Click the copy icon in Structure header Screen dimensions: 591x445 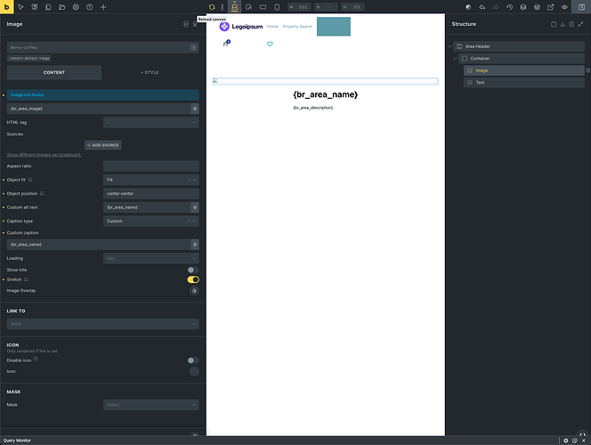coord(554,24)
